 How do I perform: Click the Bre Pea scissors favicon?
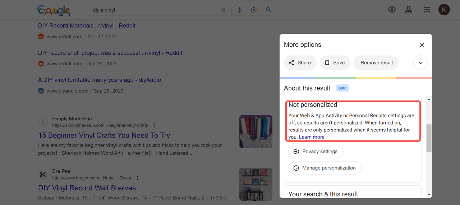43,174
